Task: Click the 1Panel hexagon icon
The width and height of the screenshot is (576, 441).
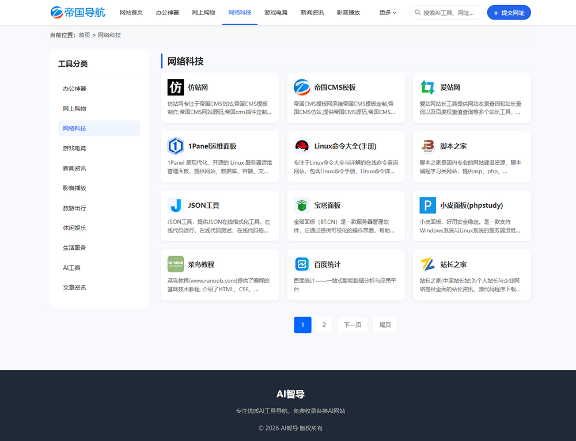Action: [x=176, y=146]
